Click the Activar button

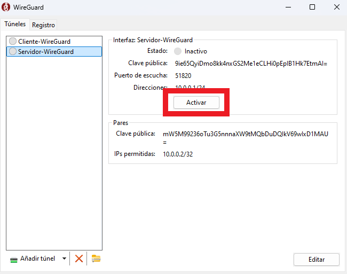click(196, 103)
